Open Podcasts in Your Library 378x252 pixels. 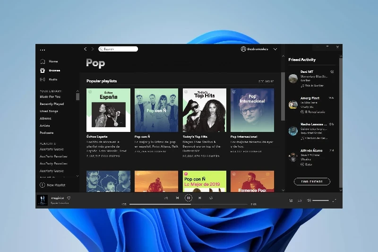click(x=46, y=133)
